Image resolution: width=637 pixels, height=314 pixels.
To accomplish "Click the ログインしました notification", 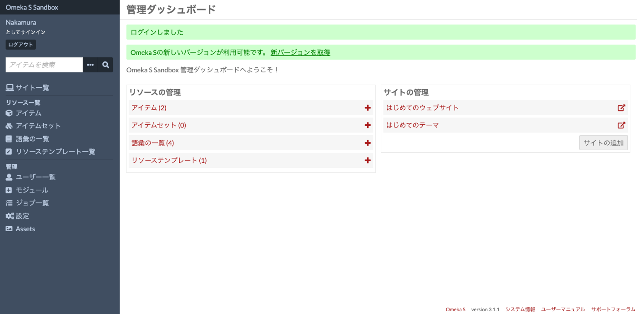I will [381, 32].
